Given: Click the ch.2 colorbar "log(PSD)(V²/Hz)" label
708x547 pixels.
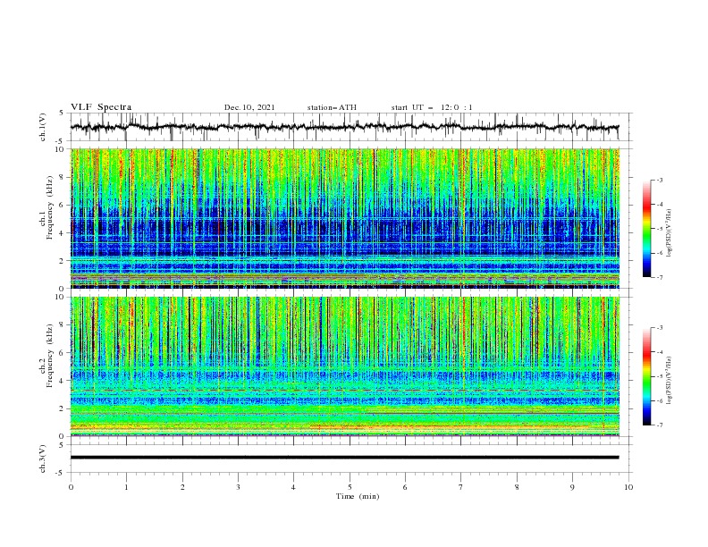Looking at the screenshot, I should (x=670, y=381).
